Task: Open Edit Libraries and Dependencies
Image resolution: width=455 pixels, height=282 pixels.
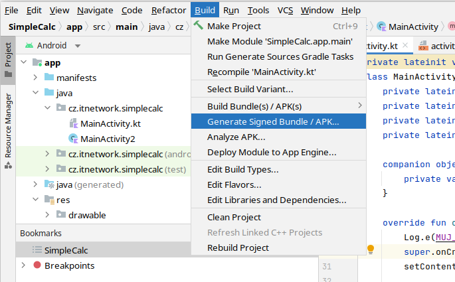Action: [278, 200]
